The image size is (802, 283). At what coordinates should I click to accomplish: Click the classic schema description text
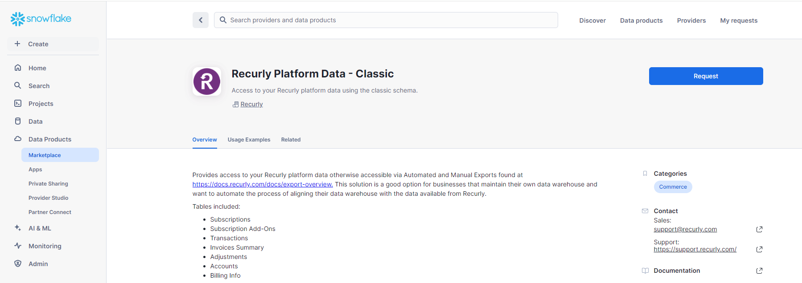click(x=325, y=90)
